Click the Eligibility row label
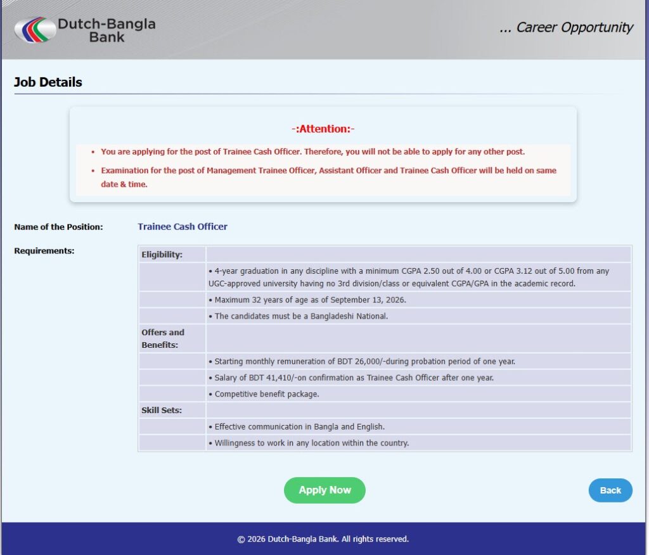The image size is (649, 555). click(x=162, y=255)
